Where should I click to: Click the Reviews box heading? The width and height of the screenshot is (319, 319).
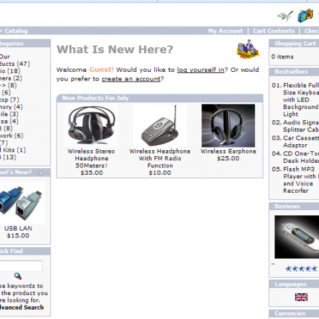pyautogui.click(x=287, y=206)
